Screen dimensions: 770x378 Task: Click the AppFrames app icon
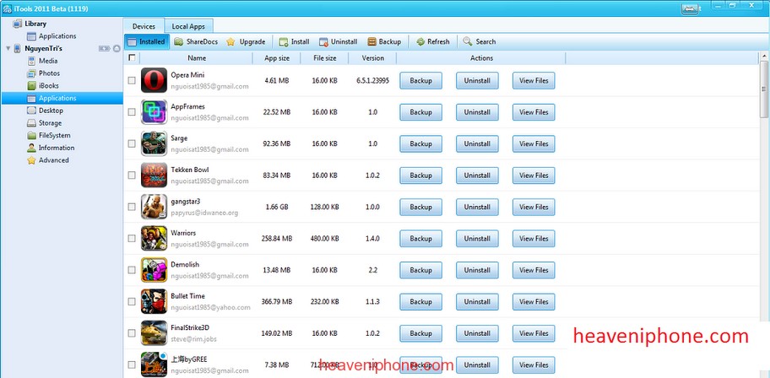(x=154, y=112)
